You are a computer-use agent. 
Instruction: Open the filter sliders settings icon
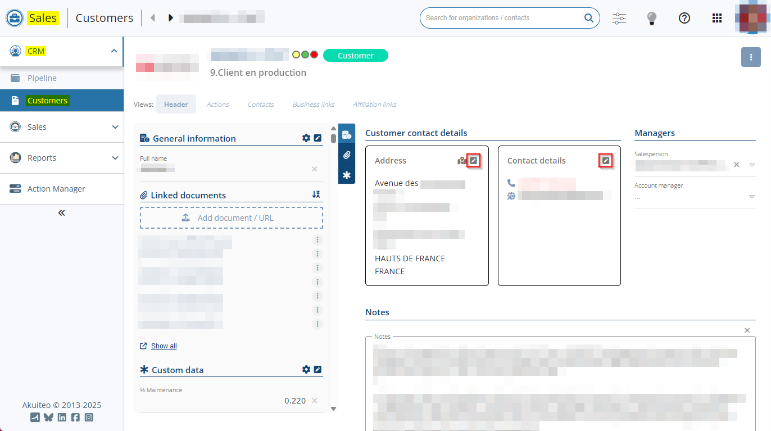619,18
